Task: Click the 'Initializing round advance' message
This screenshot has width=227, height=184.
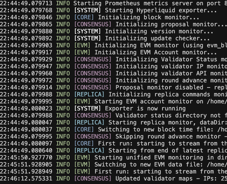Action: (171, 81)
